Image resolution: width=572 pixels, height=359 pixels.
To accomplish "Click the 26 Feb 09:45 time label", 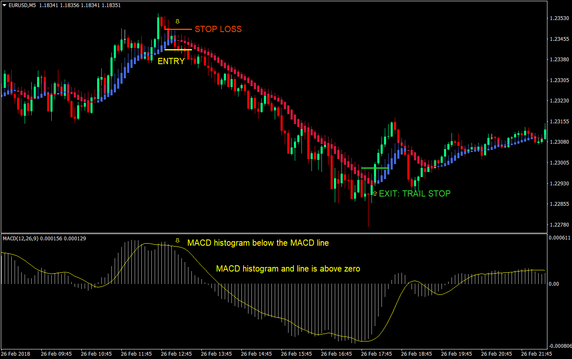I will (x=56, y=354).
